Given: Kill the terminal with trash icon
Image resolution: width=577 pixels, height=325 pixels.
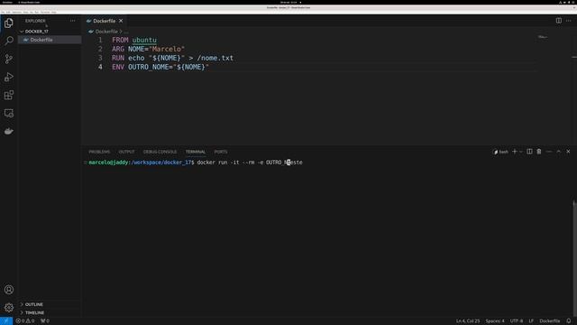Looking at the screenshot, I should (x=539, y=152).
